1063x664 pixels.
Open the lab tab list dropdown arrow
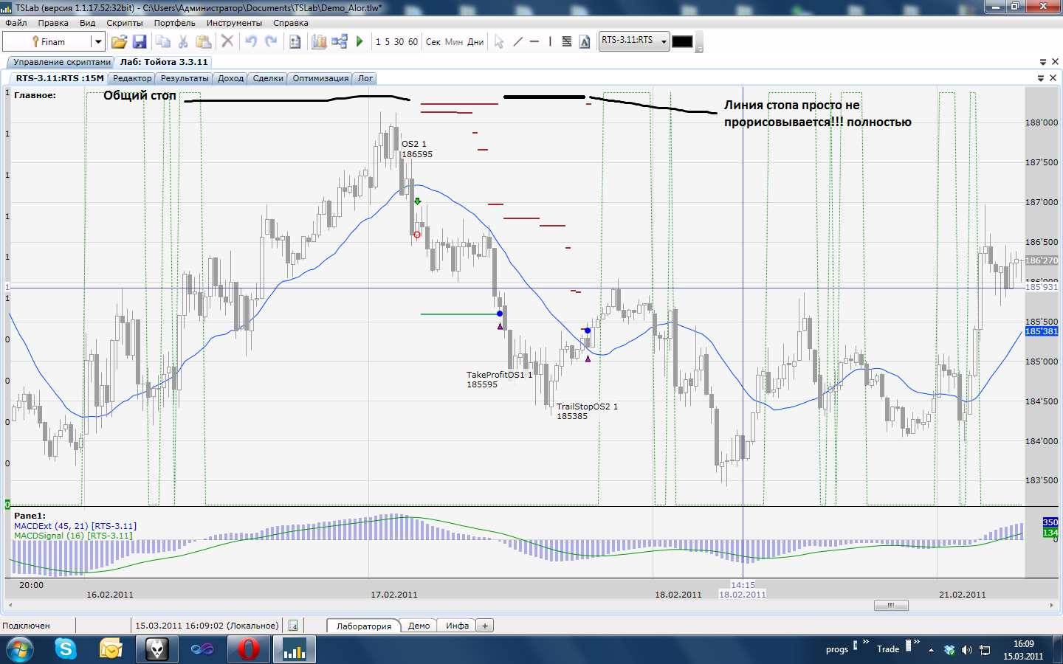point(1043,62)
